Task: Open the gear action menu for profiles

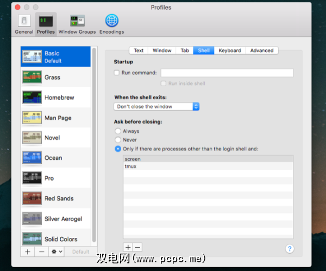Action: (57, 251)
